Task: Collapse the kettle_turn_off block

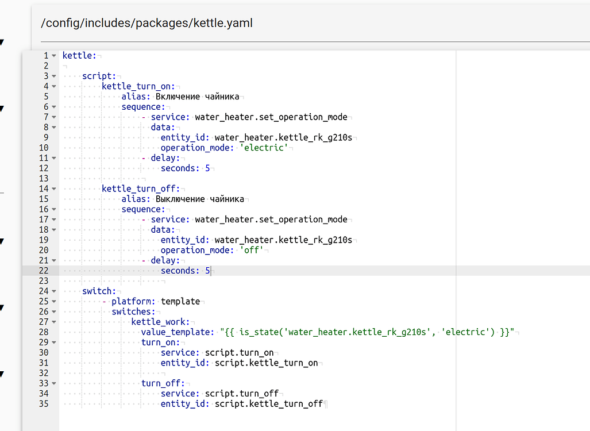Action: [x=54, y=188]
